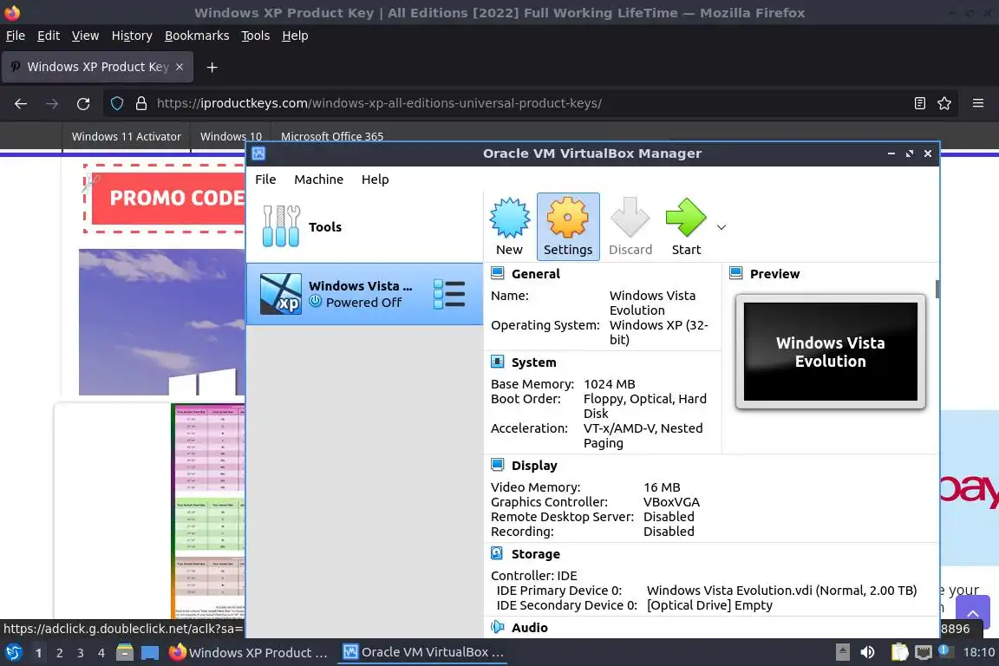Open the Help menu in VirtualBox Manager

pyautogui.click(x=375, y=180)
